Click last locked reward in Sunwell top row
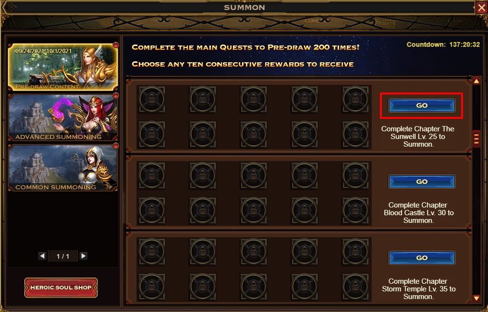 point(355,99)
